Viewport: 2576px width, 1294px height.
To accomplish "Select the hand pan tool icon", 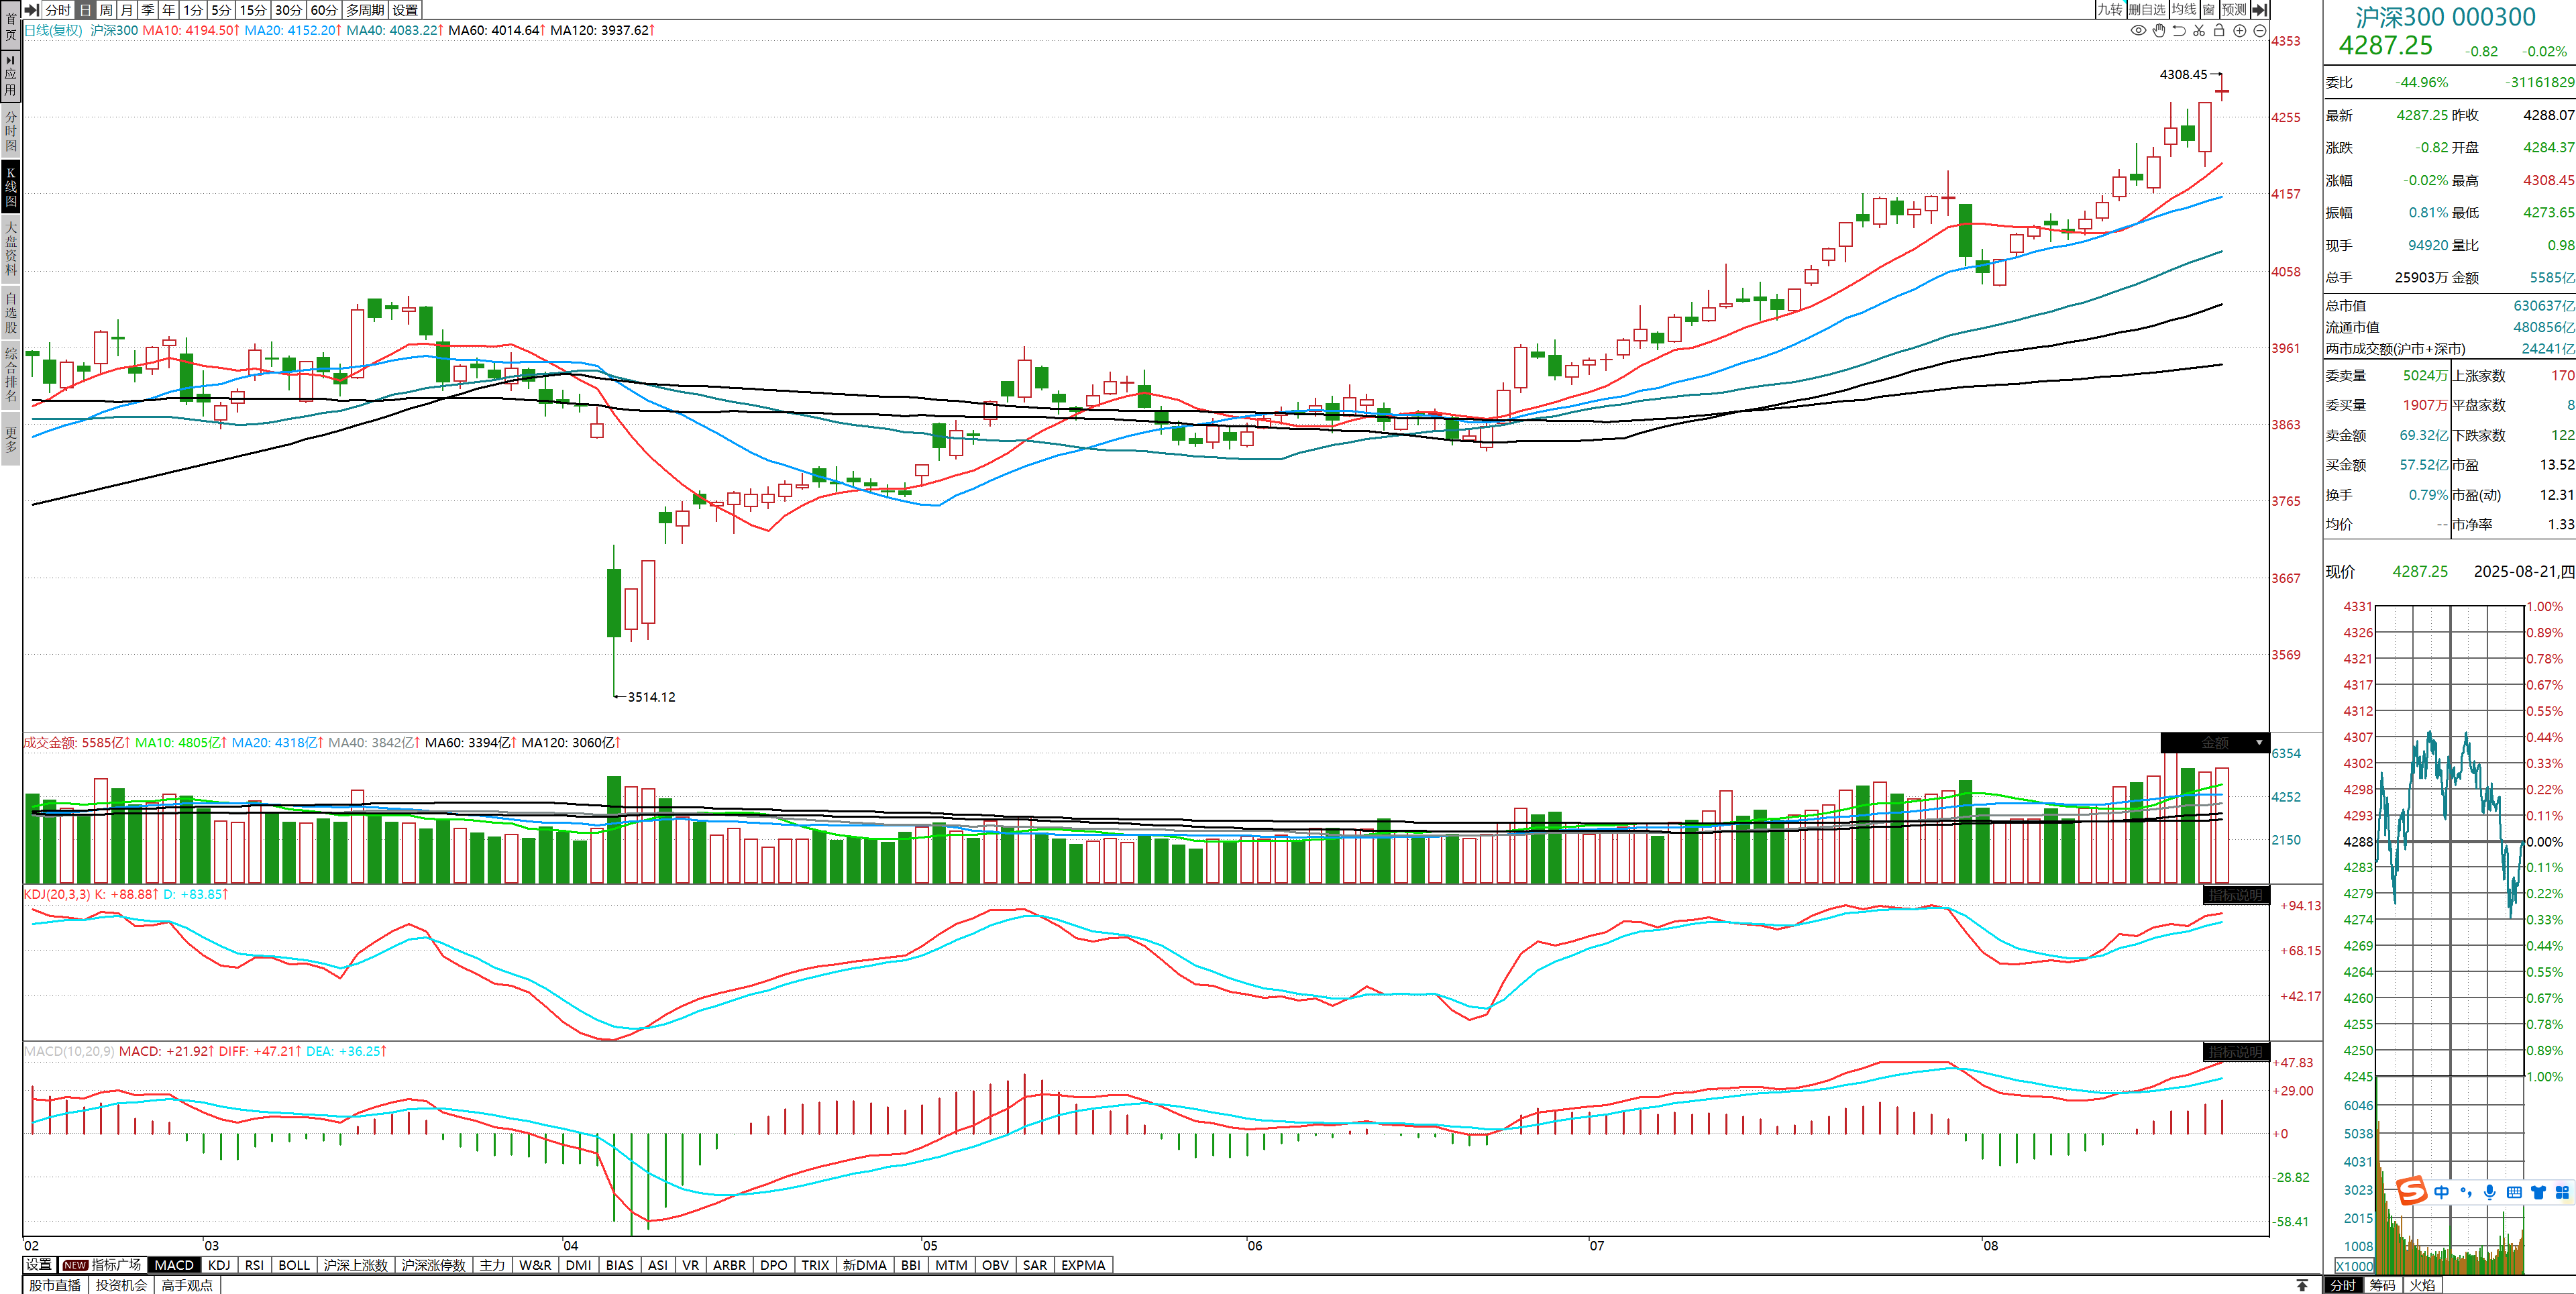I will click(2159, 30).
